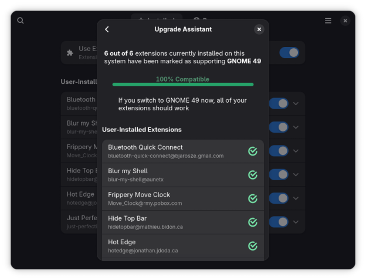Open the hamburger main menu
This screenshot has width=366, height=280.
pyautogui.click(x=328, y=21)
